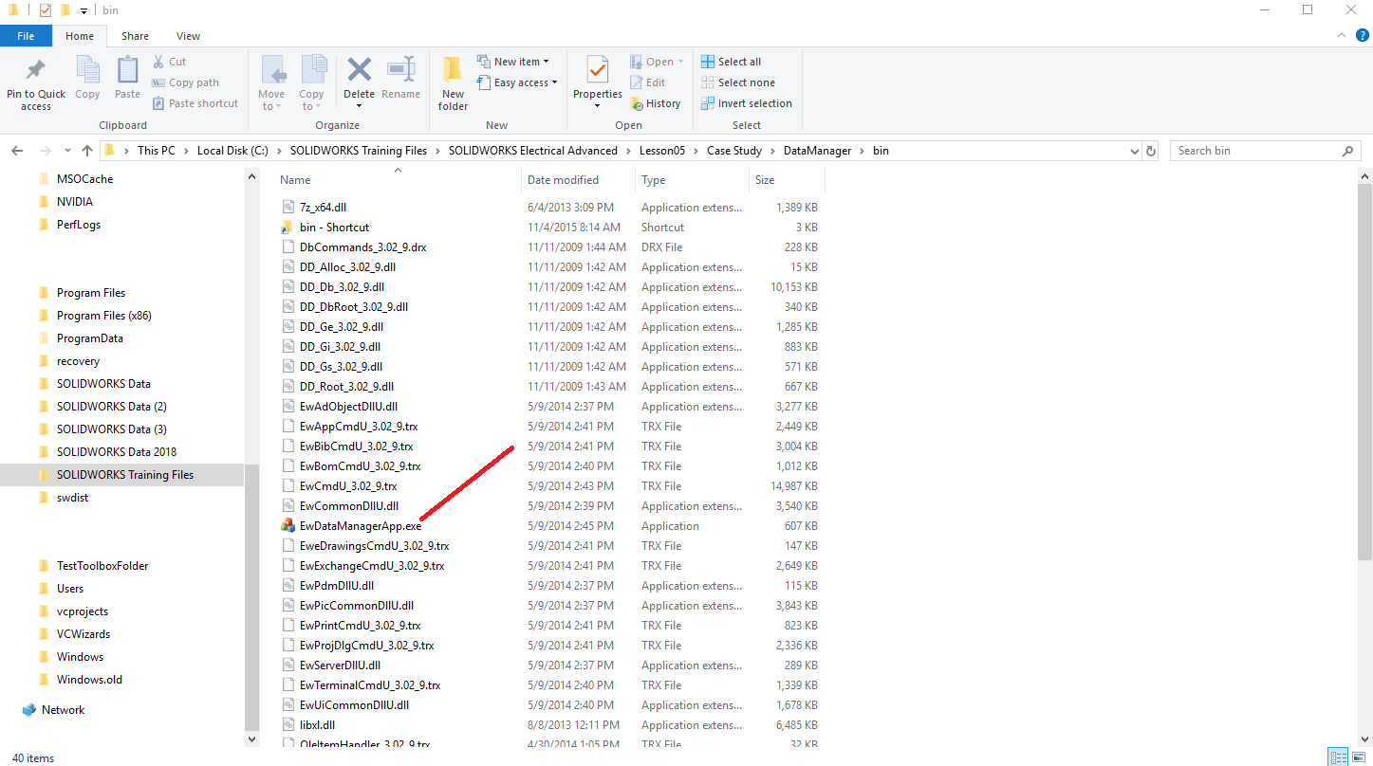
Task: Click the Copy ribbon icon
Action: point(87,70)
